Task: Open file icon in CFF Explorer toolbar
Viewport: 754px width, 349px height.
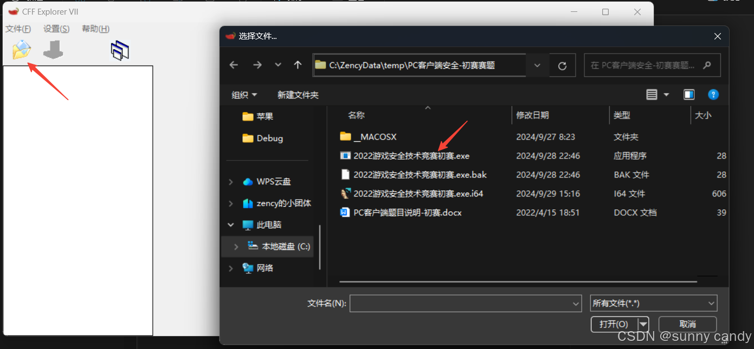Action: coord(22,50)
